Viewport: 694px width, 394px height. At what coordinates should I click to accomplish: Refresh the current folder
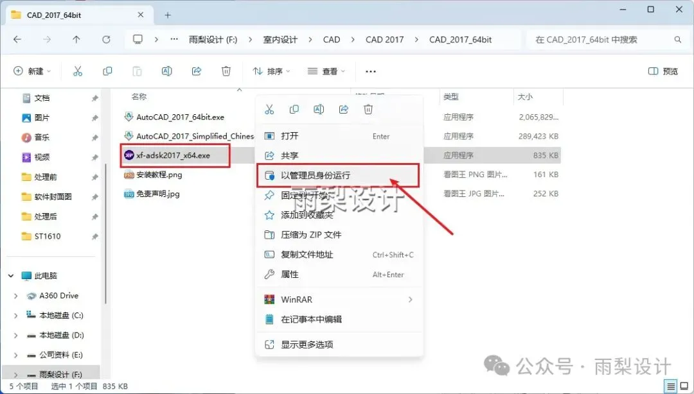coord(106,39)
